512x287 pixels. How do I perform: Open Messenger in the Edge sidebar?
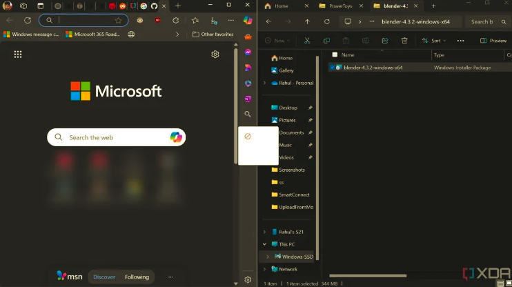pos(248,52)
